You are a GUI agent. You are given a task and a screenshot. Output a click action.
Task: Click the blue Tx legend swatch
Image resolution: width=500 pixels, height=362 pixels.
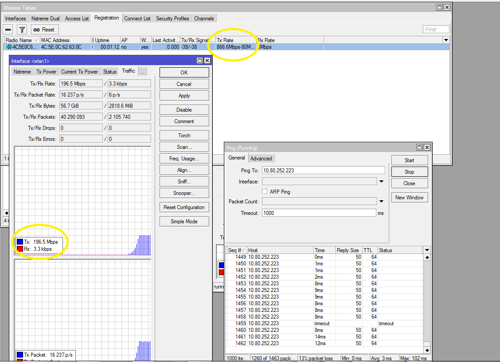pos(20,242)
